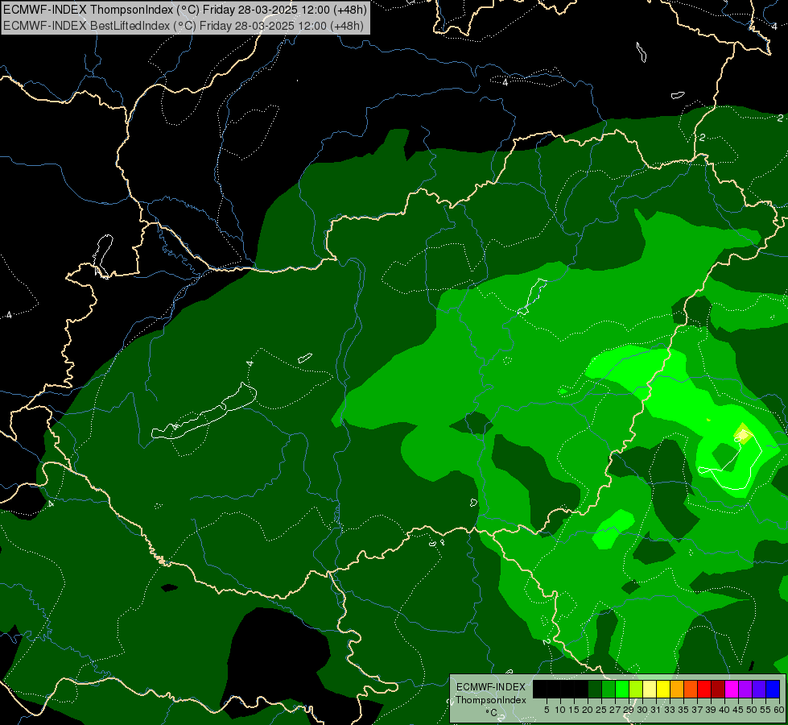Click the legend scale value 55

765,710
